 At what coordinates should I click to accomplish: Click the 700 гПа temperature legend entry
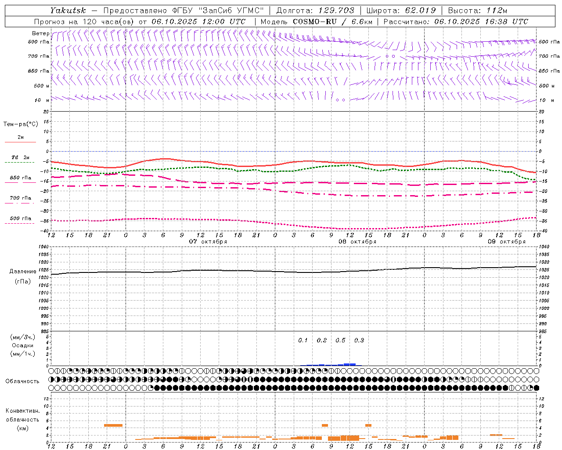coord(20,198)
